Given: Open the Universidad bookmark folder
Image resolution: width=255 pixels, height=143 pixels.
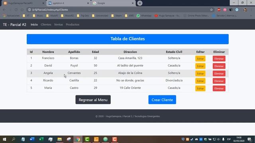Looking at the screenshot, I should point(100,15).
